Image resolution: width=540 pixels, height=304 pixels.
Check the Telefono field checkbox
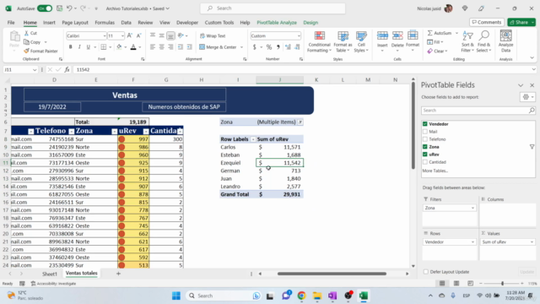425,139
